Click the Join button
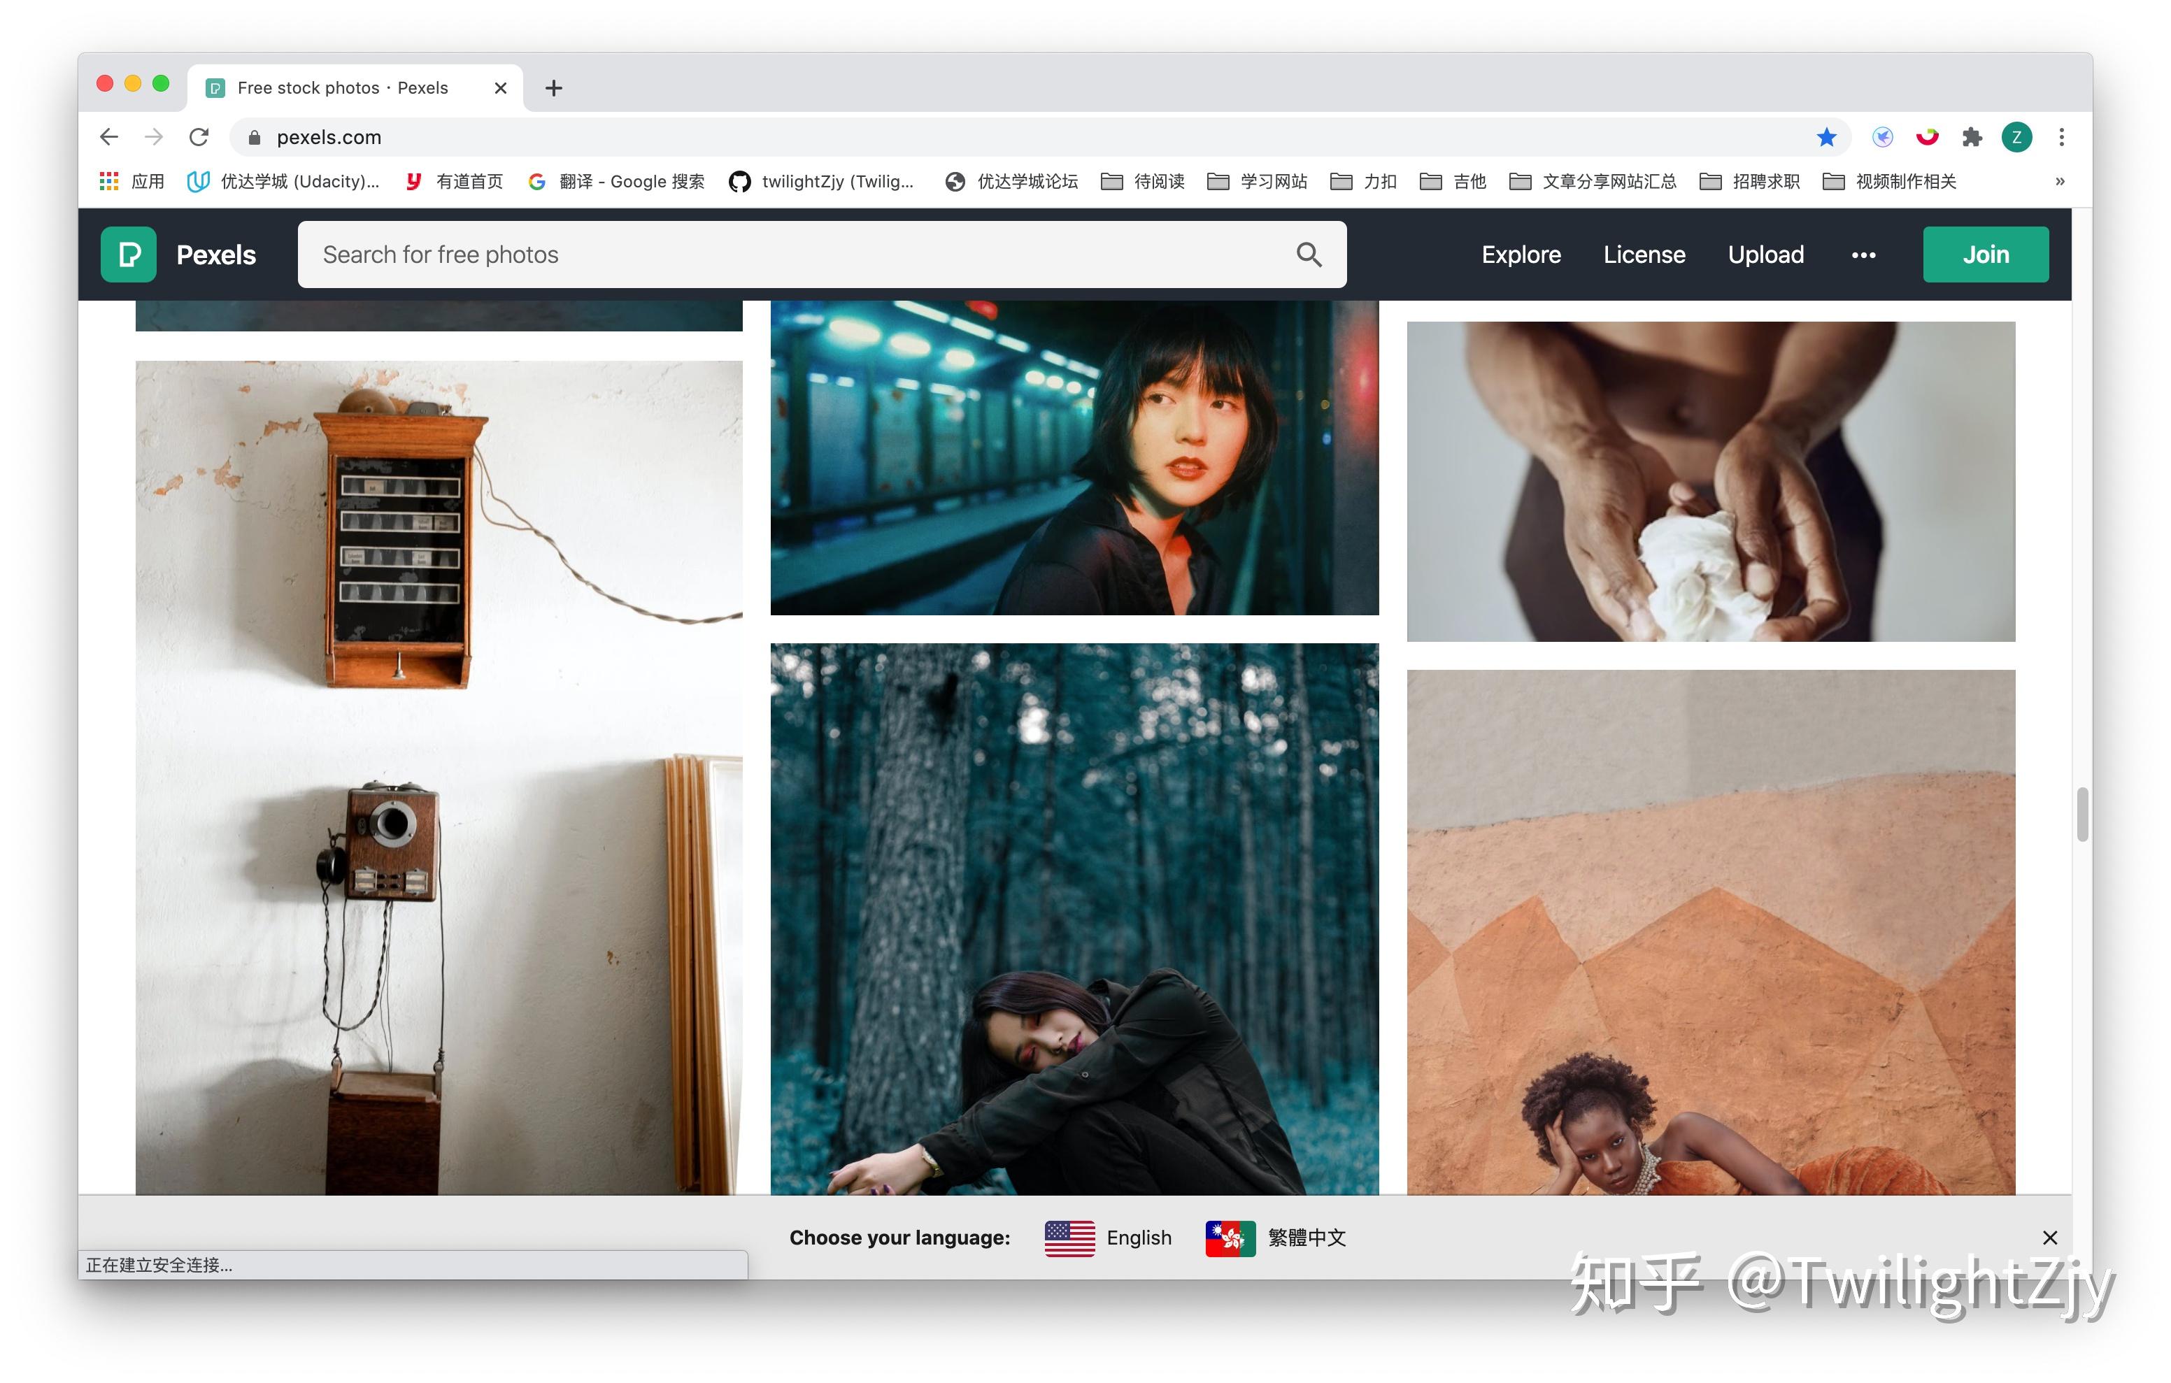This screenshot has width=2171, height=1383. point(1984,255)
